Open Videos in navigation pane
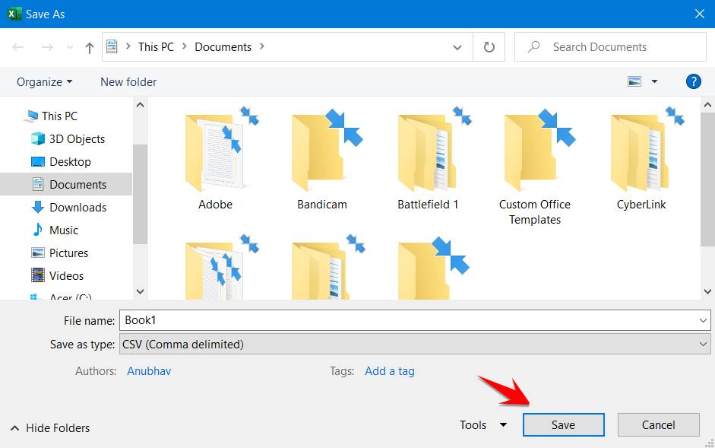This screenshot has height=448, width=715. tap(66, 276)
